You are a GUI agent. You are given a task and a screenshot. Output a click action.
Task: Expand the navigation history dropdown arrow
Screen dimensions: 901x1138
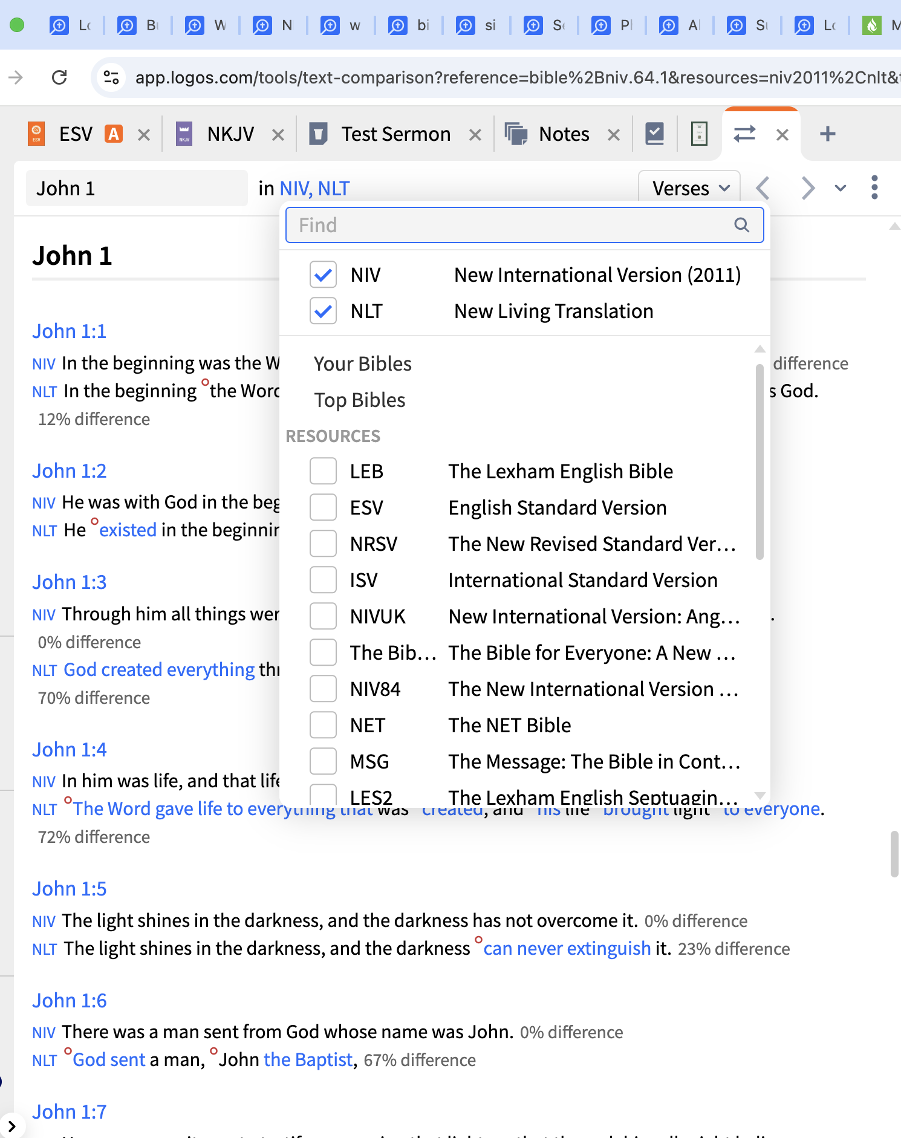click(x=841, y=188)
